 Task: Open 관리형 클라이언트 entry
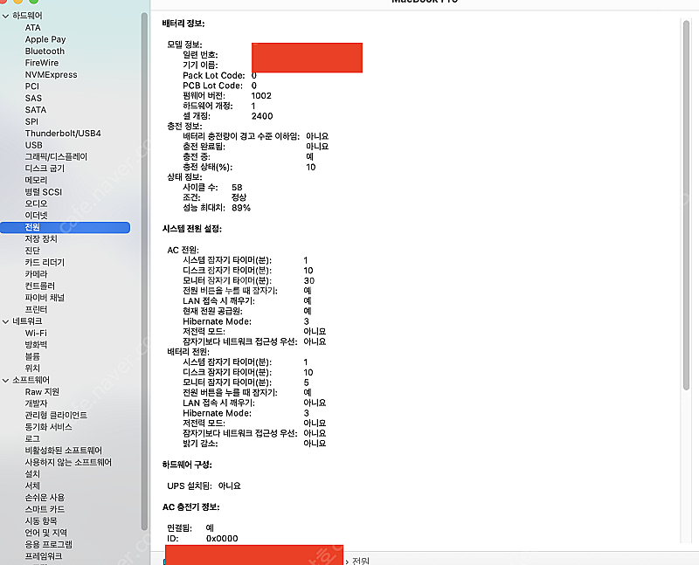(56, 416)
